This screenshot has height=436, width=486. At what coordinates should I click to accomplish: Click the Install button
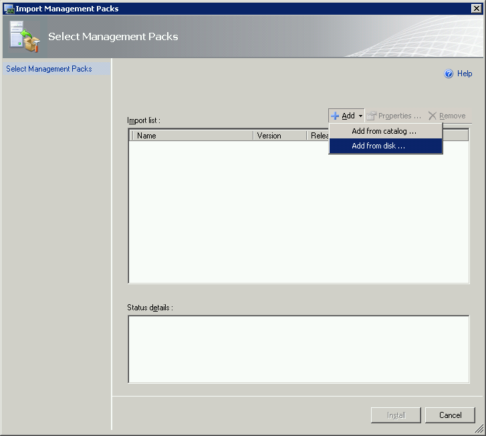tap(396, 415)
